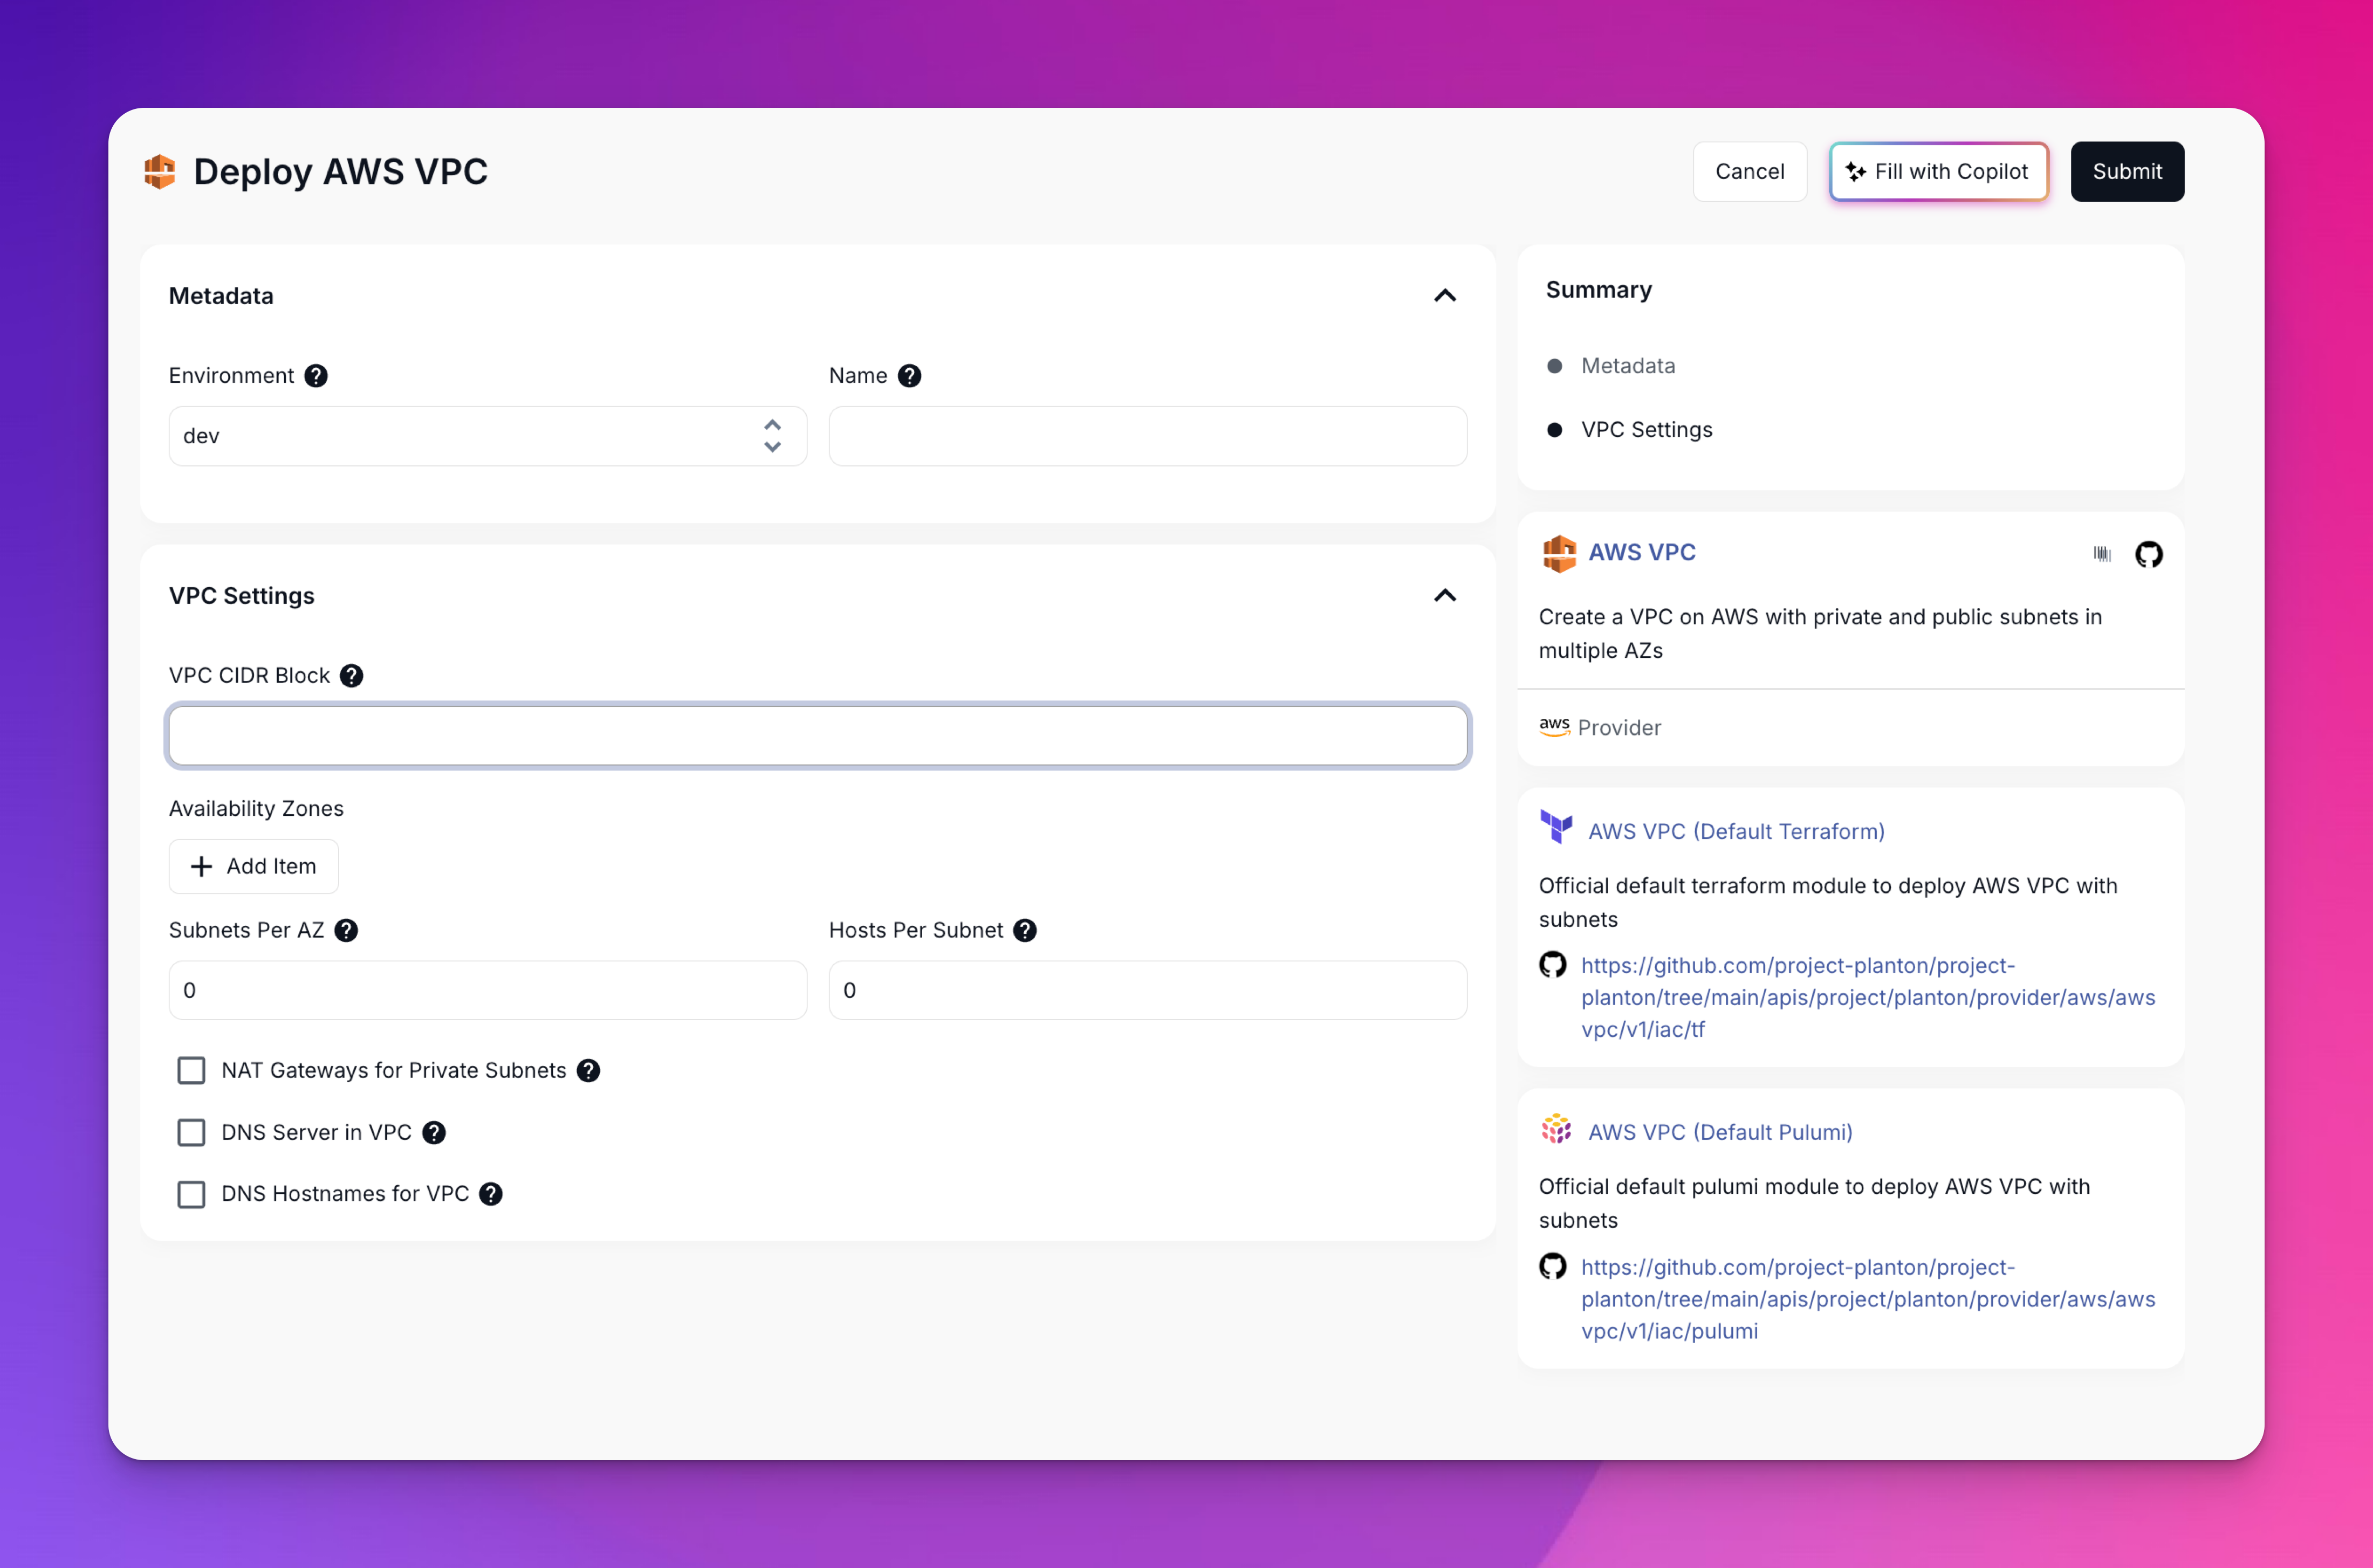The image size is (2373, 1568).
Task: Click the GitHub icon in AWS VPC card
Action: point(2148,554)
